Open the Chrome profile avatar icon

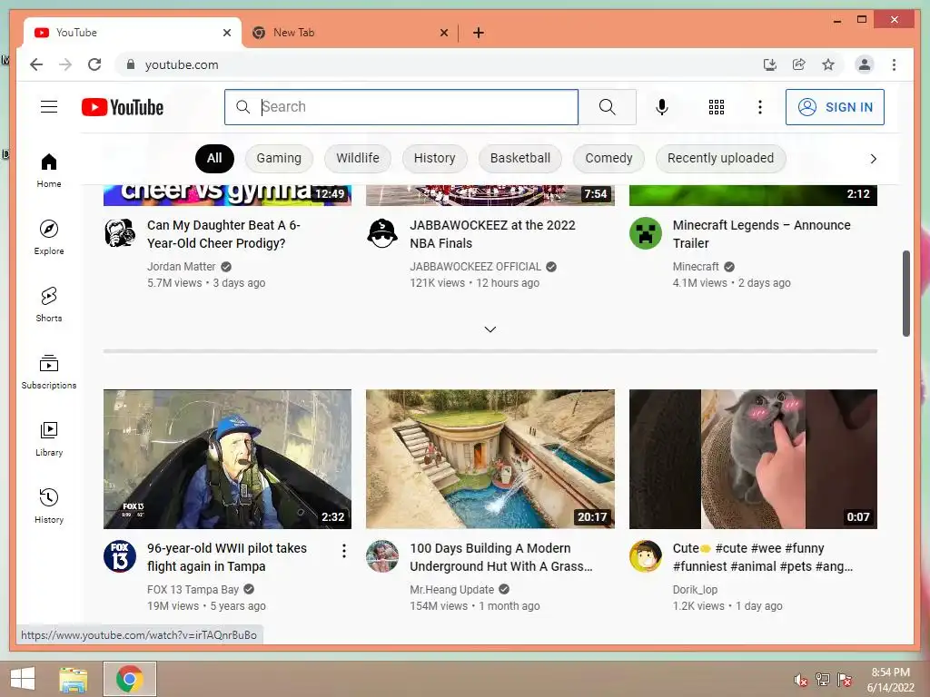click(x=865, y=64)
